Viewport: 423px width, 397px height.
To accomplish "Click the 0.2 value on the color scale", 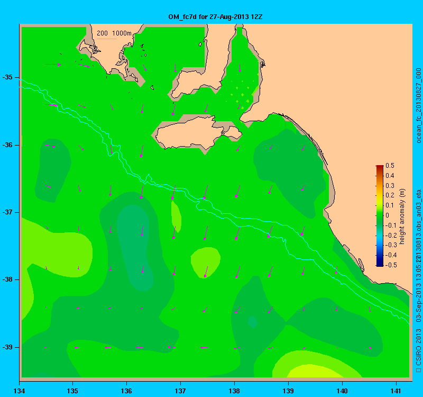I will click(x=390, y=195).
